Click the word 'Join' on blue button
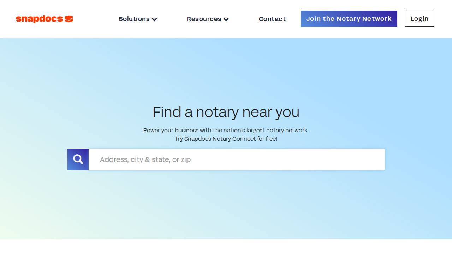This screenshot has height=254, width=452. [313, 19]
